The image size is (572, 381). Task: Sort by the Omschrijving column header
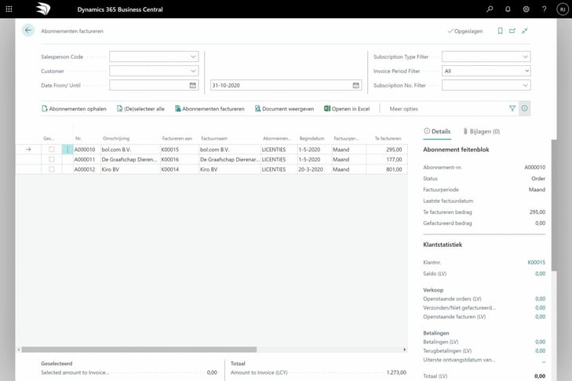116,139
